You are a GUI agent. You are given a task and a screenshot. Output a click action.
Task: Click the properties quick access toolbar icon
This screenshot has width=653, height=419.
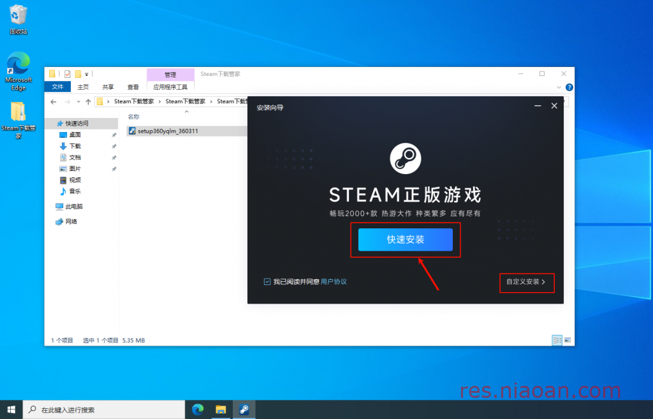(68, 74)
